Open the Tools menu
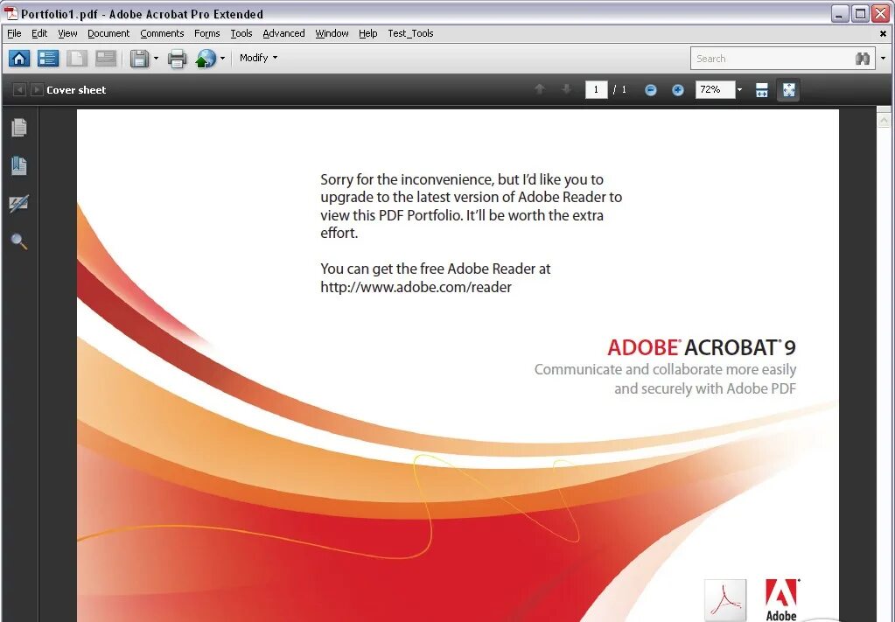 (241, 33)
